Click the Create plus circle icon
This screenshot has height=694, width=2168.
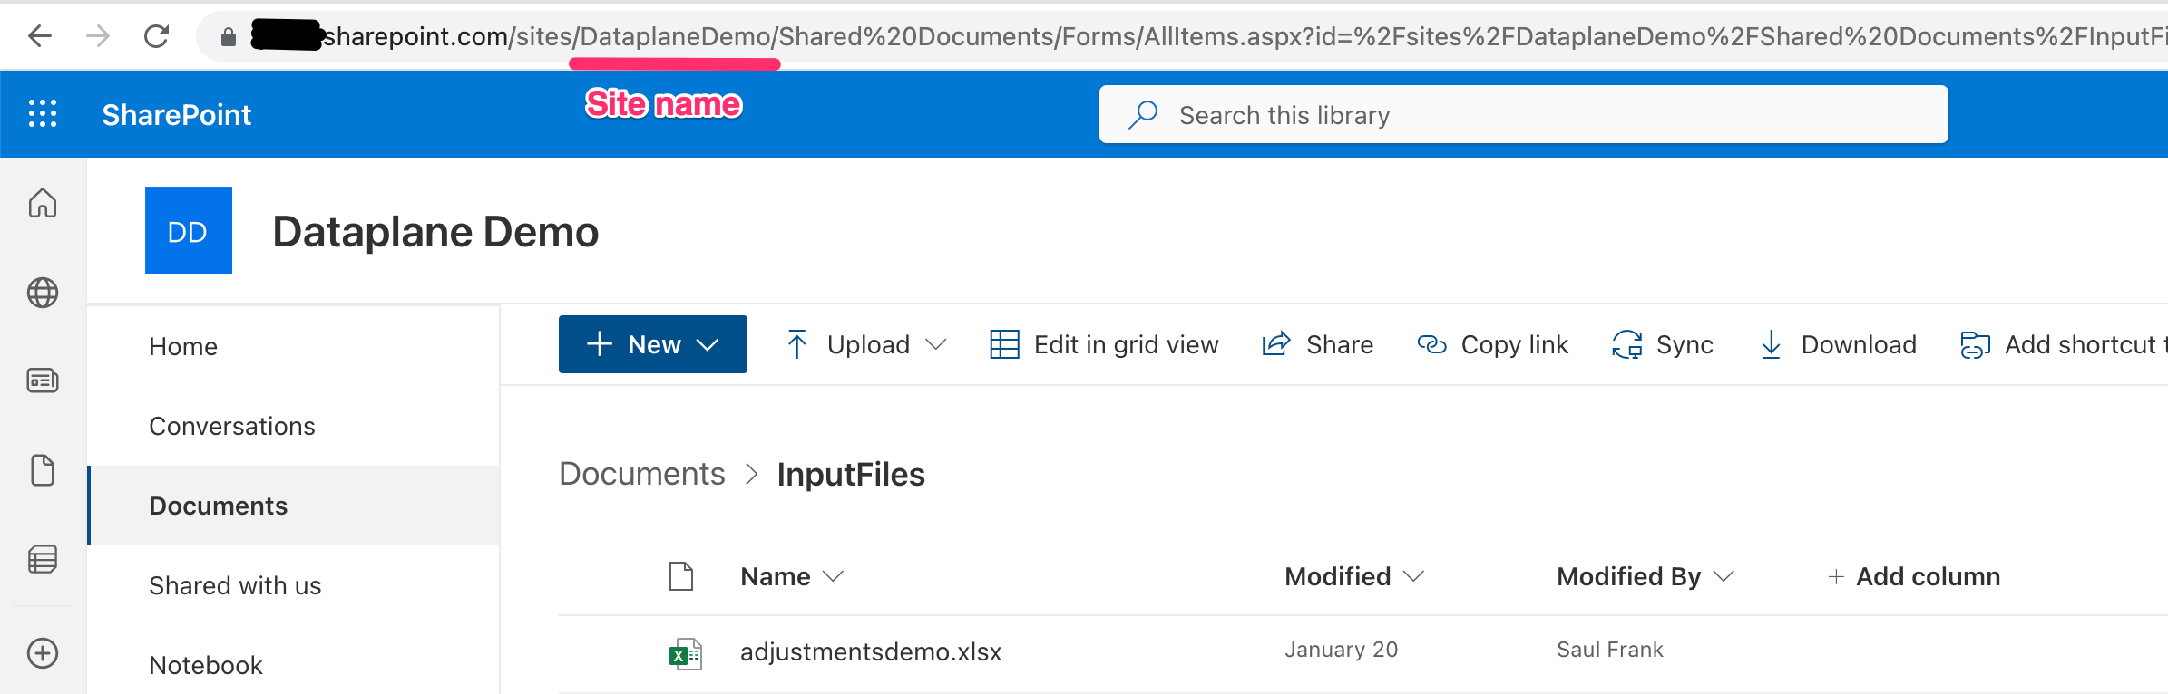(43, 653)
